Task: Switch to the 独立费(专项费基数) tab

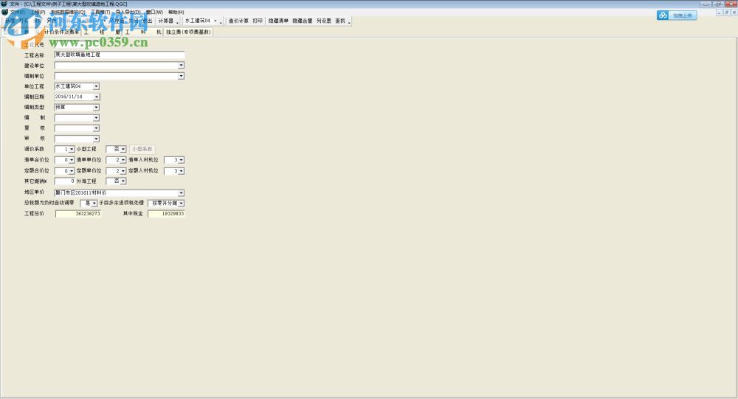Action: click(x=188, y=32)
